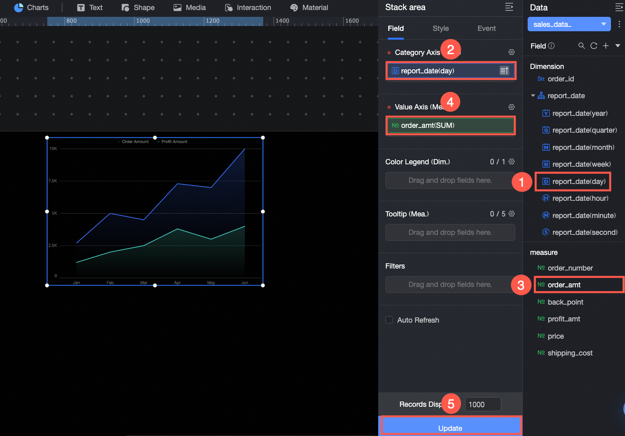This screenshot has height=436, width=625.
Task: Click the Interaction toolbar icon
Action: pyautogui.click(x=229, y=8)
